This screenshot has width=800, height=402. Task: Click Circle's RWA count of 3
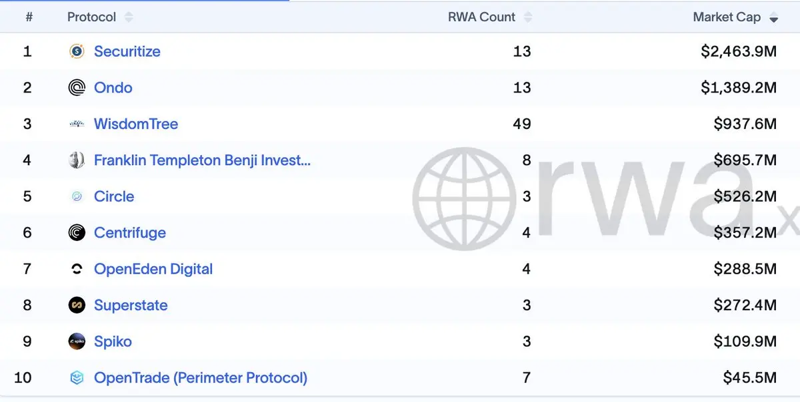tap(527, 196)
